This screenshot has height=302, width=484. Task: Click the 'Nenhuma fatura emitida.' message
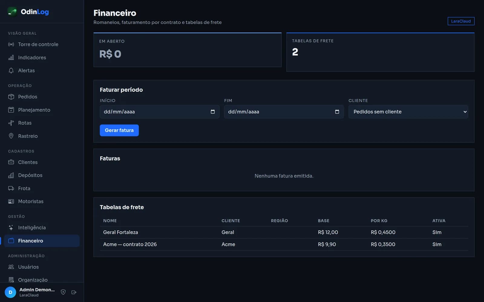284,176
